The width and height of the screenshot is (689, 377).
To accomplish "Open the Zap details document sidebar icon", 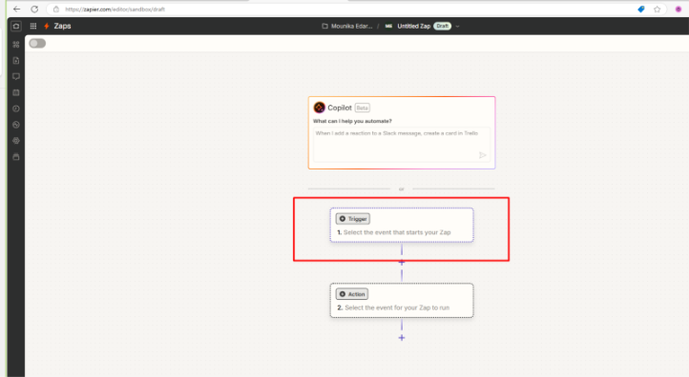I will tap(16, 61).
